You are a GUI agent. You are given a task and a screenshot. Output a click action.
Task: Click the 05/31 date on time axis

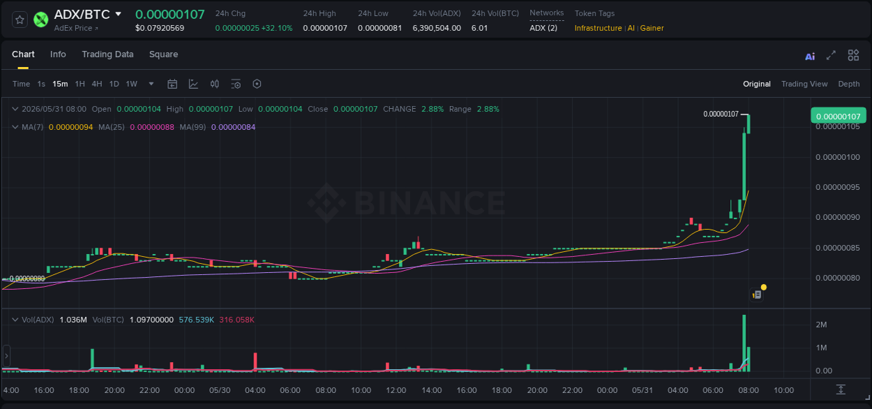click(642, 390)
